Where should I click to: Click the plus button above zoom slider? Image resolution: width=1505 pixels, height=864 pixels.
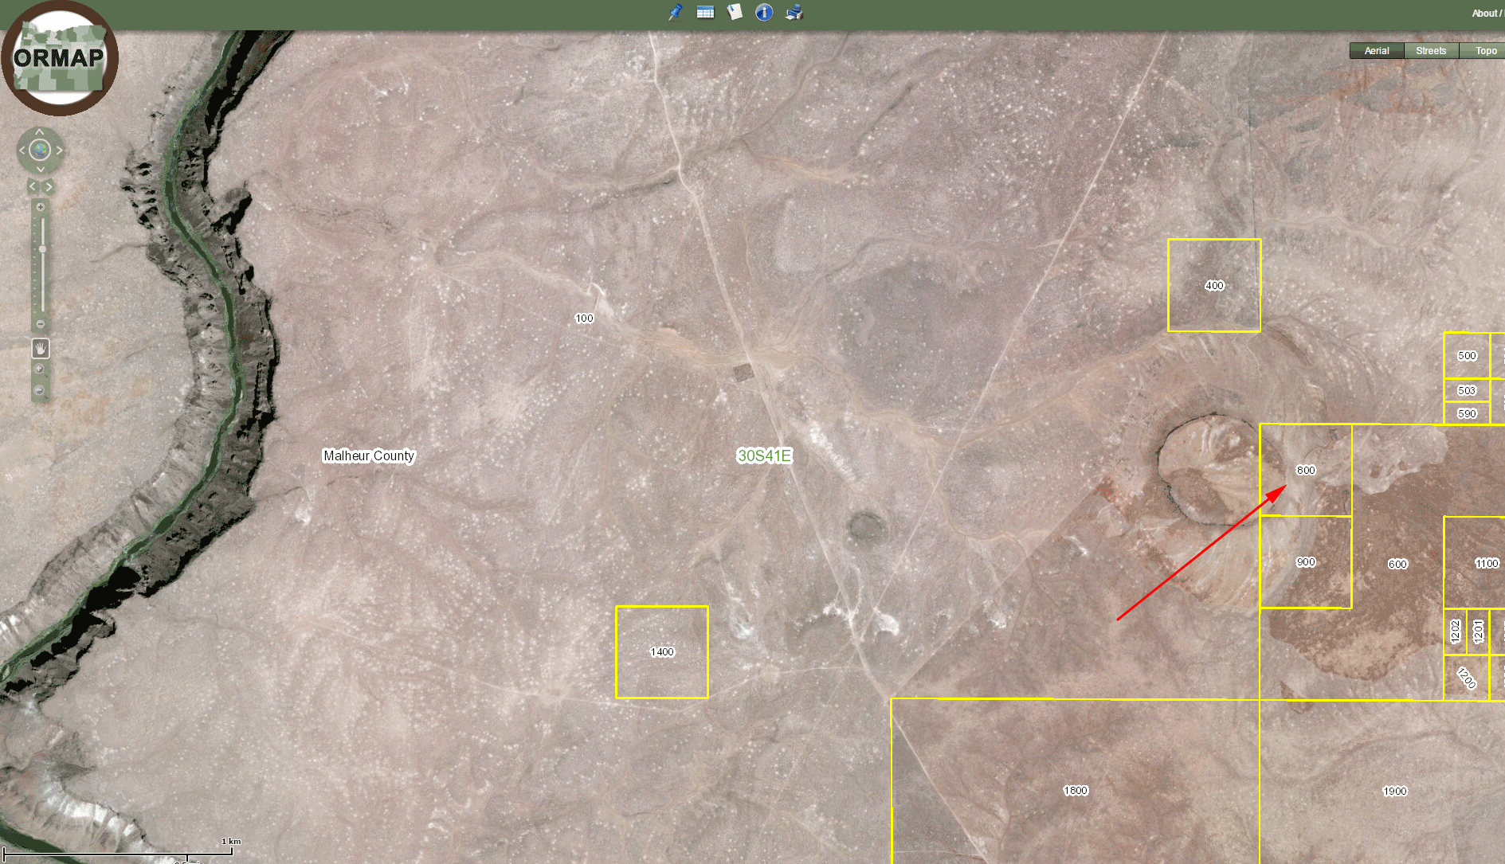tap(41, 207)
